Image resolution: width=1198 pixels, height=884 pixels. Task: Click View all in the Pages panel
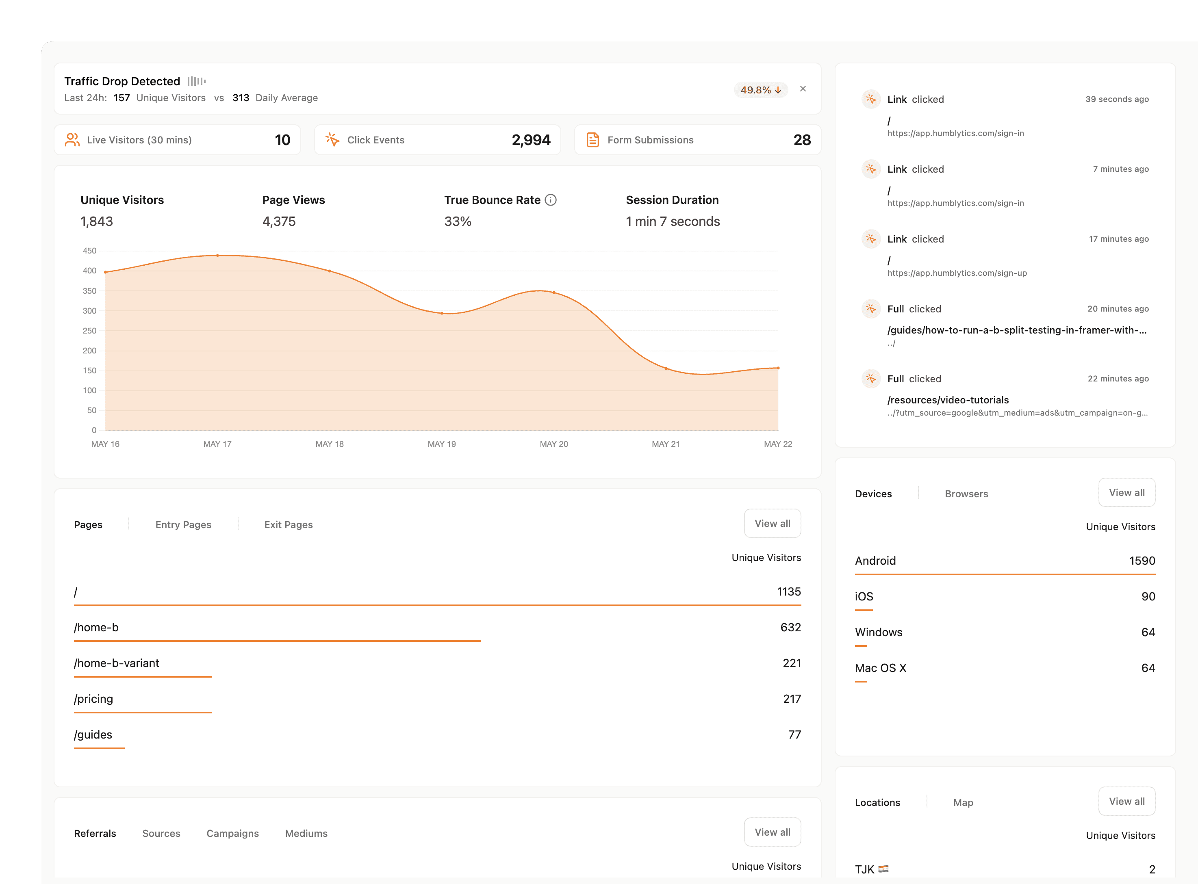pos(773,523)
